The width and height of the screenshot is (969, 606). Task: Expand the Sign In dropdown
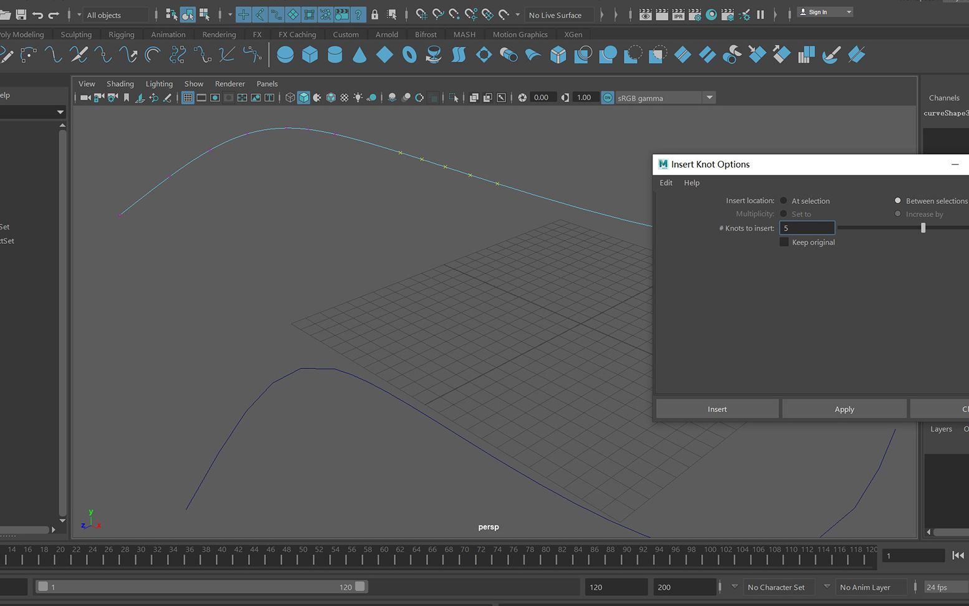(x=849, y=12)
